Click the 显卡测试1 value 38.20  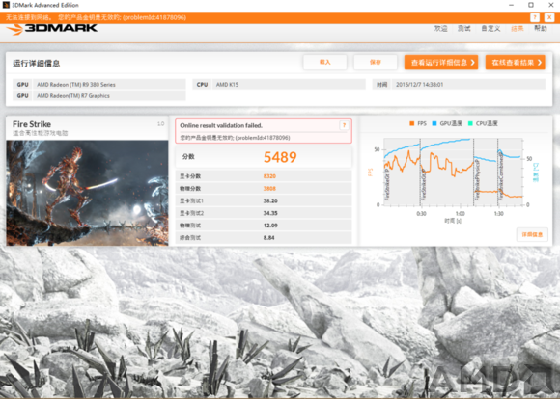[x=270, y=200]
